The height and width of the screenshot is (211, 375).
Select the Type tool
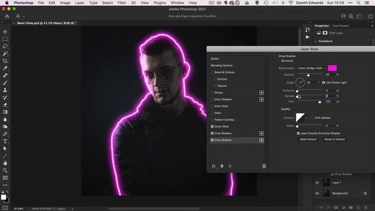[x=5, y=141]
